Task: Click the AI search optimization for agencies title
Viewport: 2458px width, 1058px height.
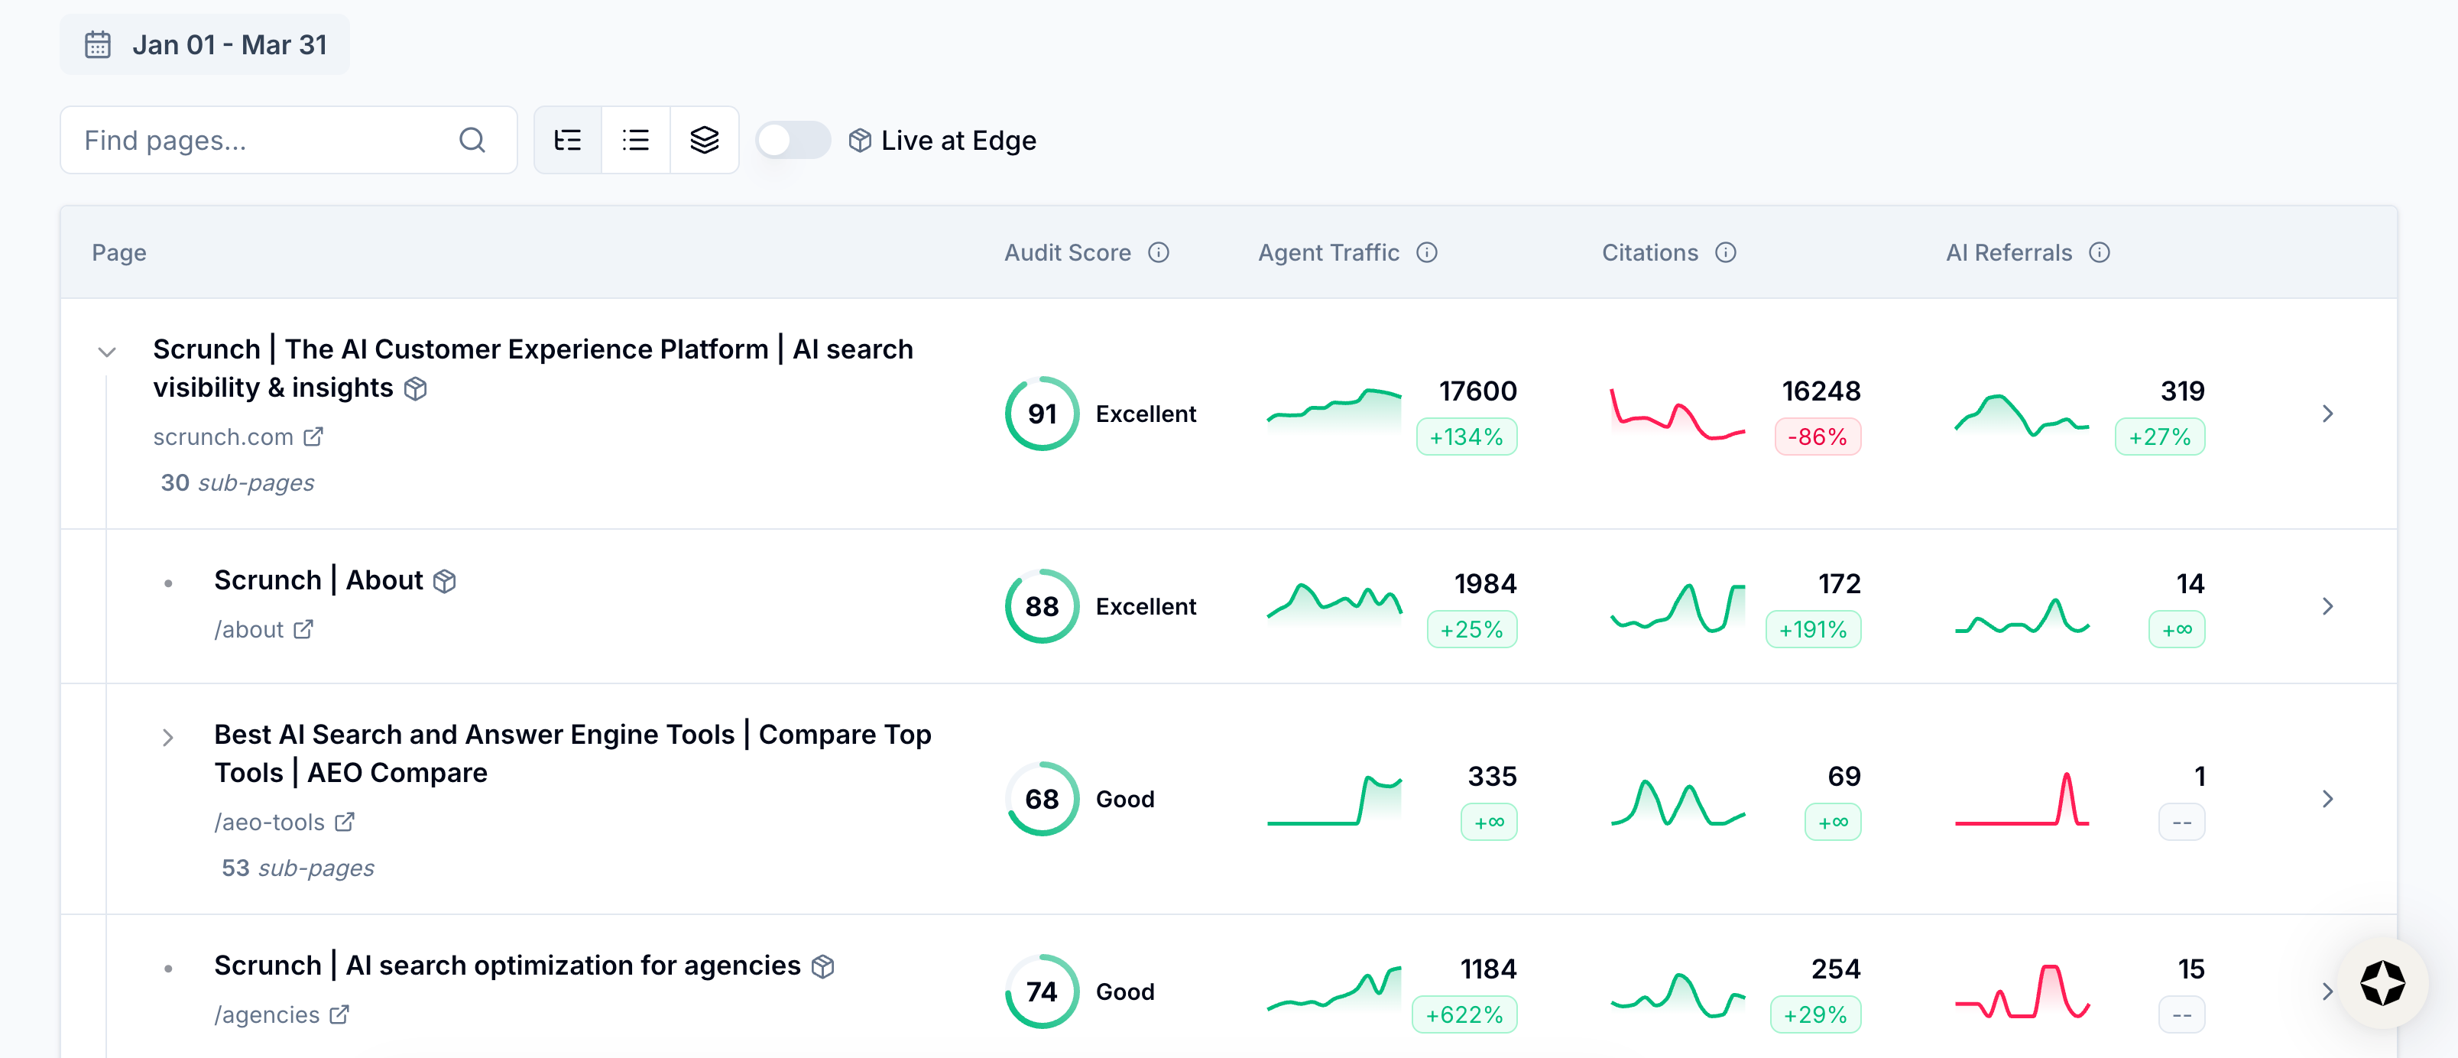Action: (x=507, y=966)
